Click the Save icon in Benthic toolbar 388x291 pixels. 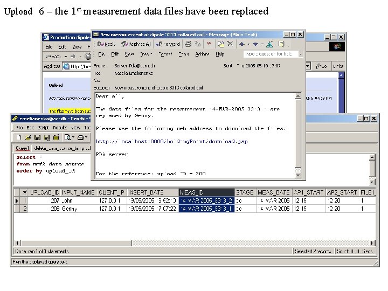37,137
